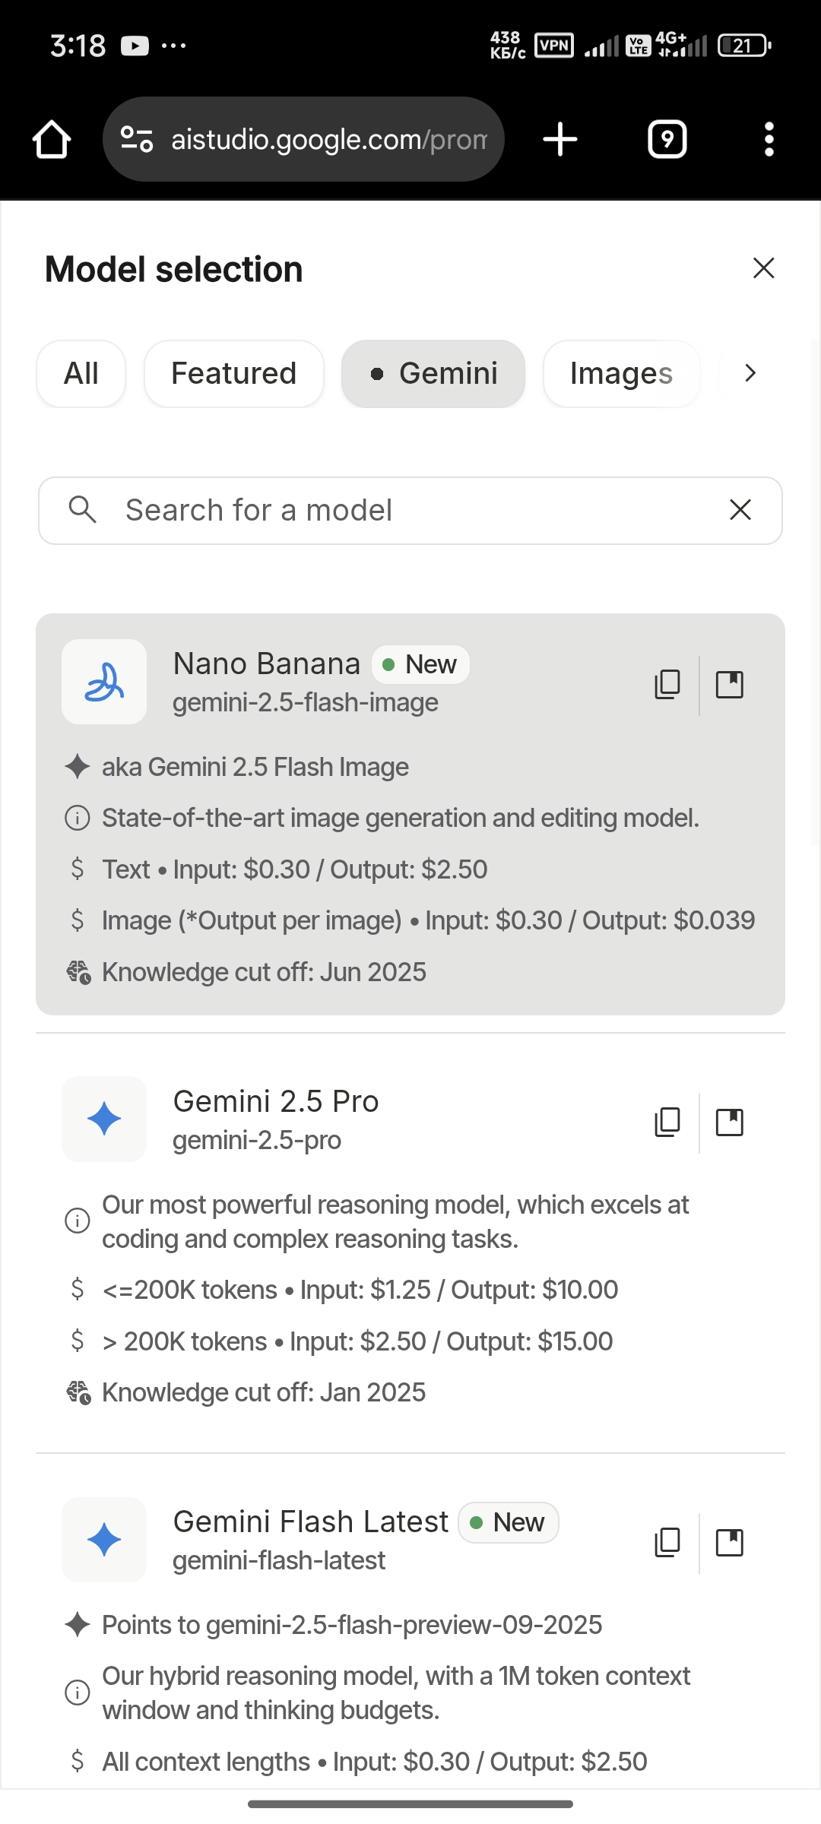
Task: Open Gemini Flash Latest documentation icon
Action: pyautogui.click(x=730, y=1542)
